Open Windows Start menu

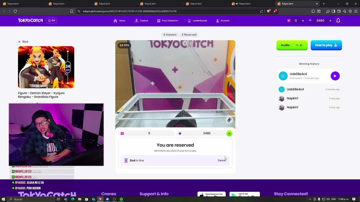point(3,199)
